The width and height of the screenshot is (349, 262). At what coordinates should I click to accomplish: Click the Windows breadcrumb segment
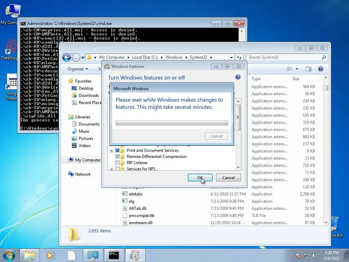(x=174, y=57)
